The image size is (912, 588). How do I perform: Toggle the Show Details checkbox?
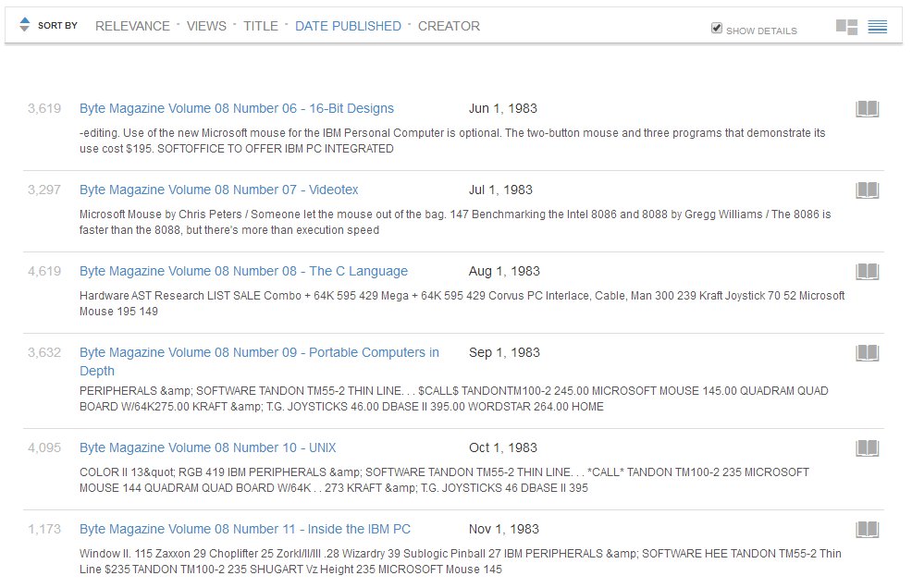[717, 28]
